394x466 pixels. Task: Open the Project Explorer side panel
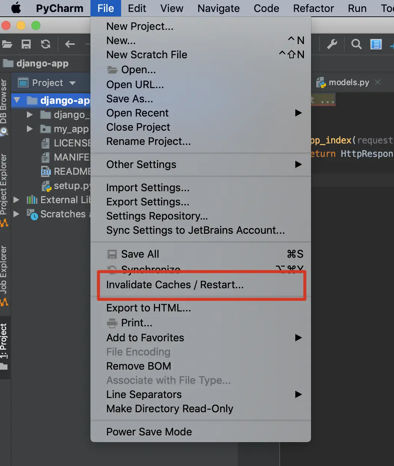[x=4, y=190]
